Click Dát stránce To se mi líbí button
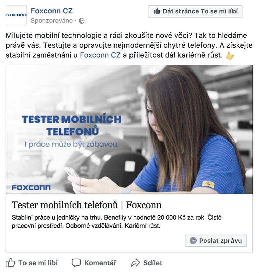 click(195, 11)
